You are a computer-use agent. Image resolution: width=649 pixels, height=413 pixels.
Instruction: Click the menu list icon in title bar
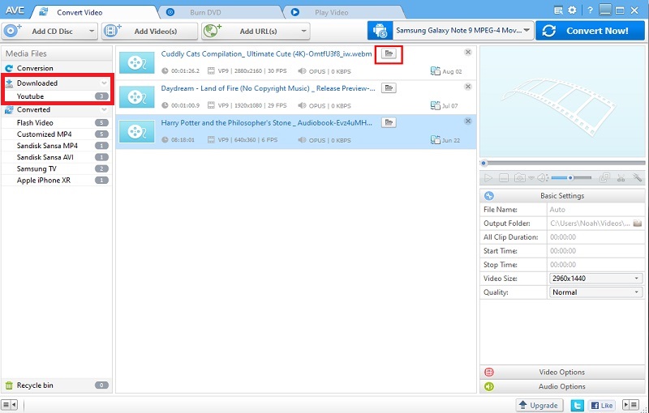(558, 11)
